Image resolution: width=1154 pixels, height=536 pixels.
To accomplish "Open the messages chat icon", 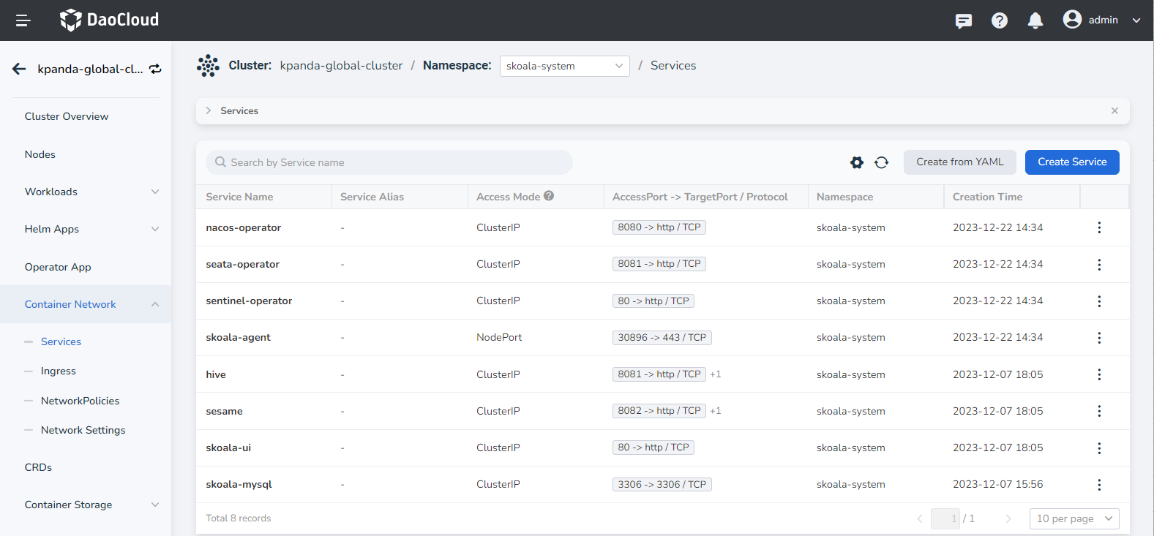I will click(x=964, y=20).
